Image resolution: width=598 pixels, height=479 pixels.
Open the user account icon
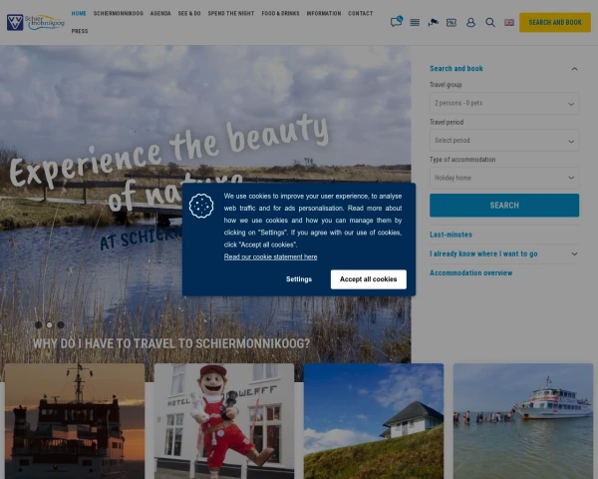470,23
